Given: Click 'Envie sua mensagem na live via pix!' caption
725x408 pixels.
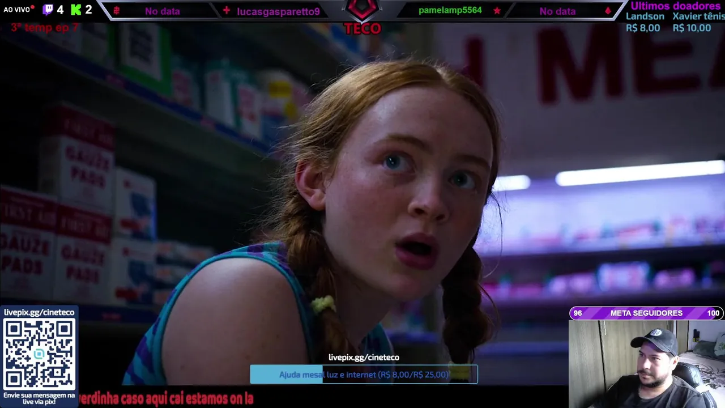Looking at the screenshot, I should coord(39,398).
